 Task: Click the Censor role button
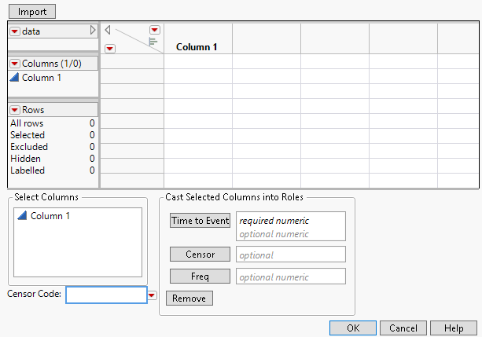pyautogui.click(x=200, y=255)
